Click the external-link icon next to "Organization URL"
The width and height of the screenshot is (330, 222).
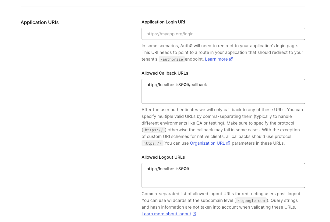tap(229, 143)
